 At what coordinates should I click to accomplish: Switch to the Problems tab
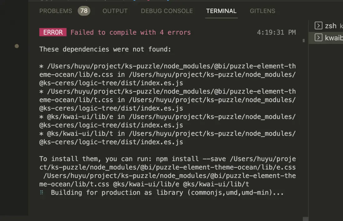click(56, 11)
